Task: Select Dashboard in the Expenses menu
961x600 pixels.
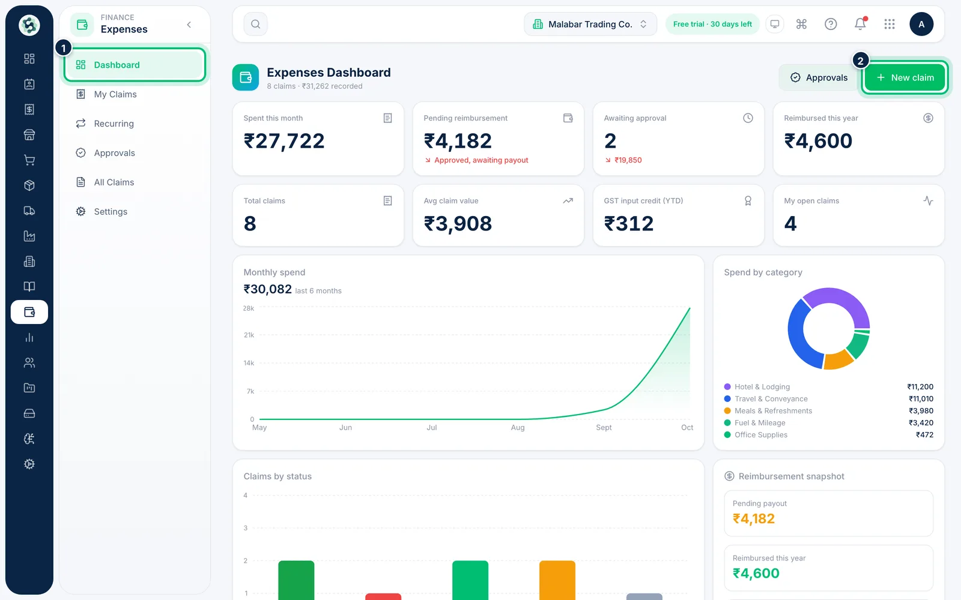Action: point(135,65)
